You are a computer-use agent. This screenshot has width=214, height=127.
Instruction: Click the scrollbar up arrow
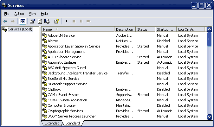tap(209, 29)
